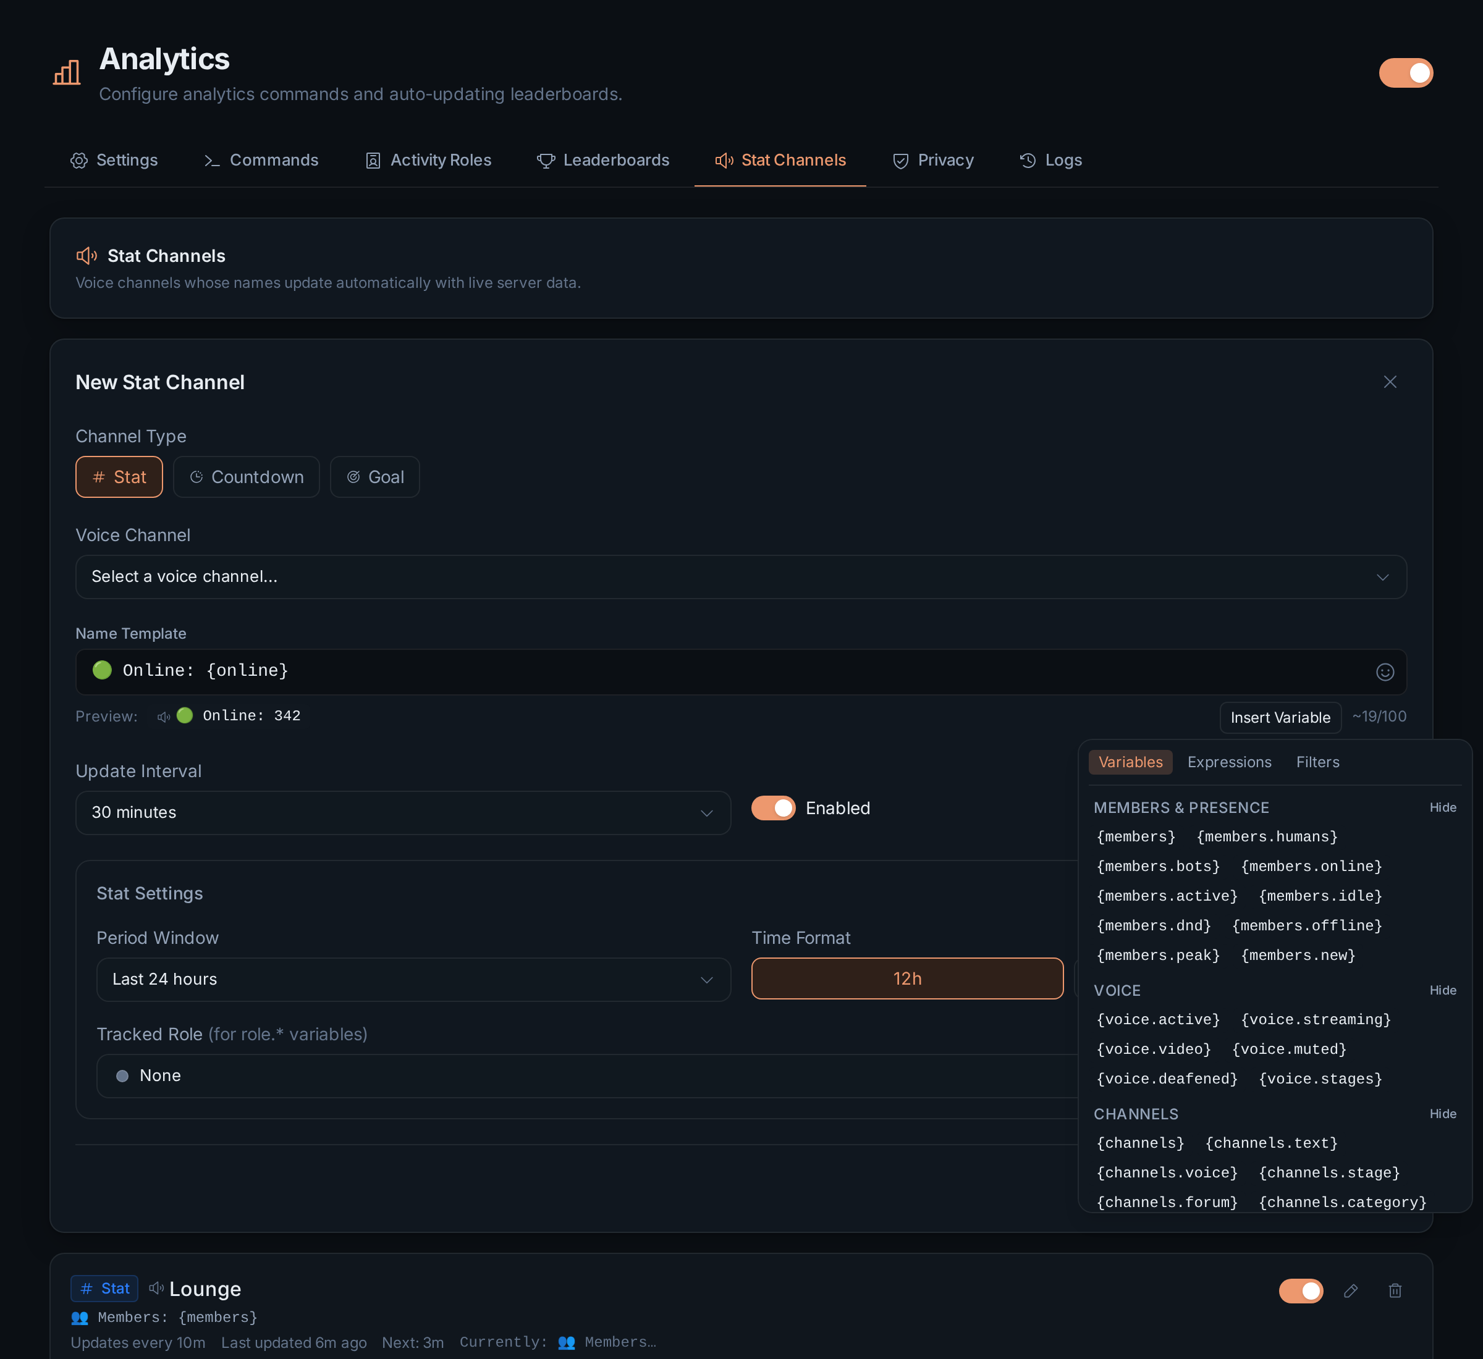Select the Stat Channels tab
The height and width of the screenshot is (1359, 1483).
[x=780, y=161]
